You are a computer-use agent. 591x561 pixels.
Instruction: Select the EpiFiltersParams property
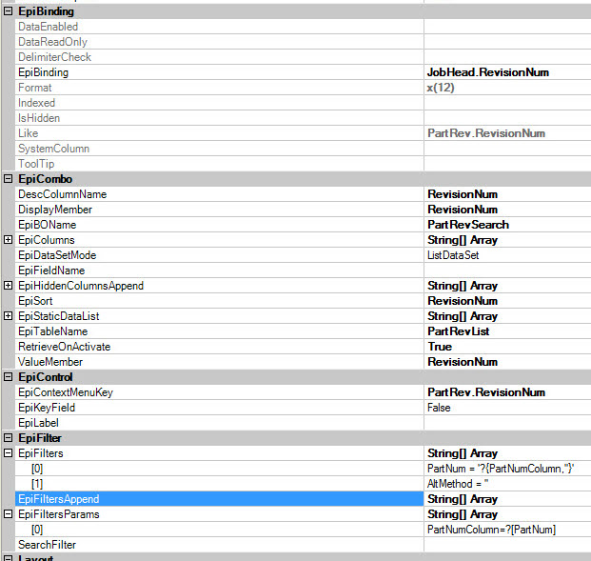coord(219,514)
